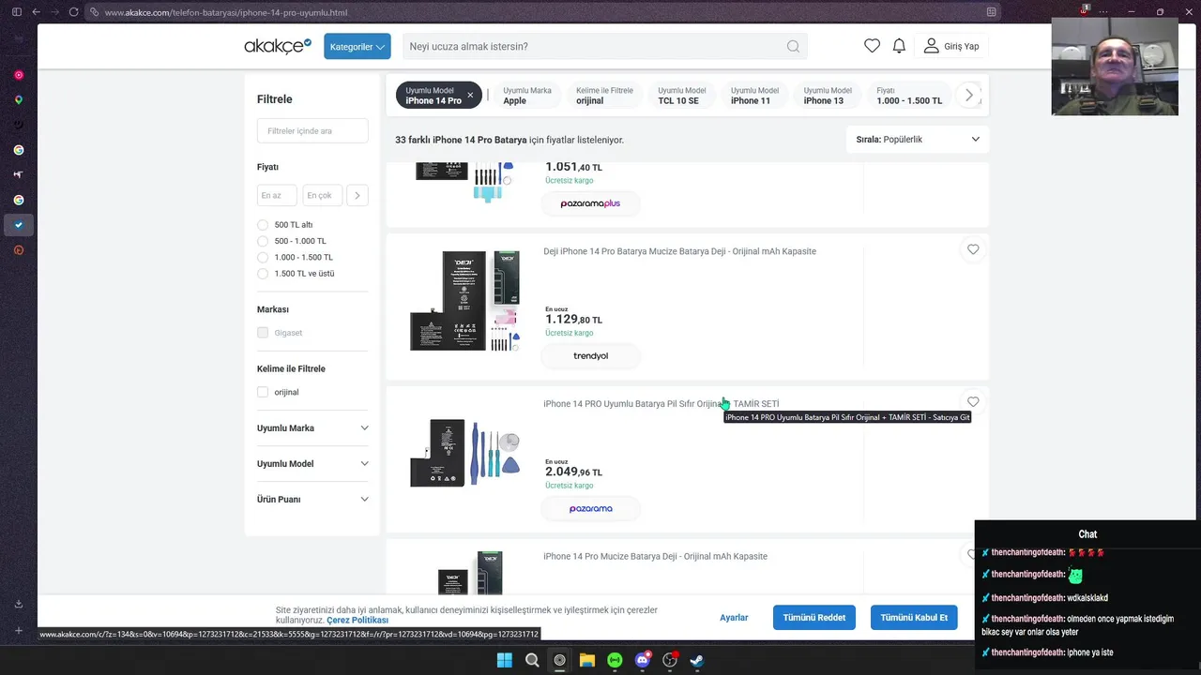
Task: Open the Windows Start menu
Action: pyautogui.click(x=504, y=660)
